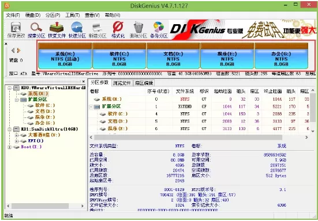Open the 分区(P) menu
This screenshot has width=318, height=221.
(53, 15)
